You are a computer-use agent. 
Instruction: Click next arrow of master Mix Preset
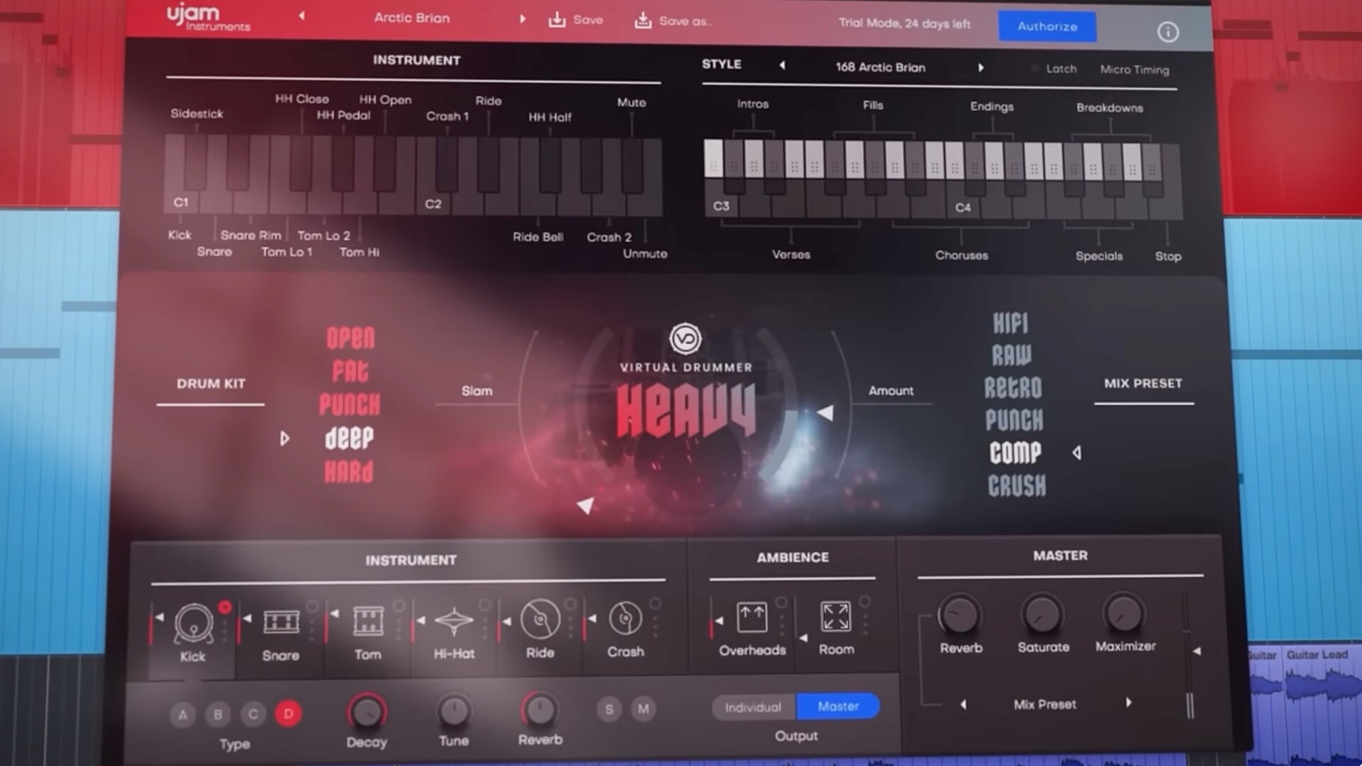click(x=1129, y=703)
